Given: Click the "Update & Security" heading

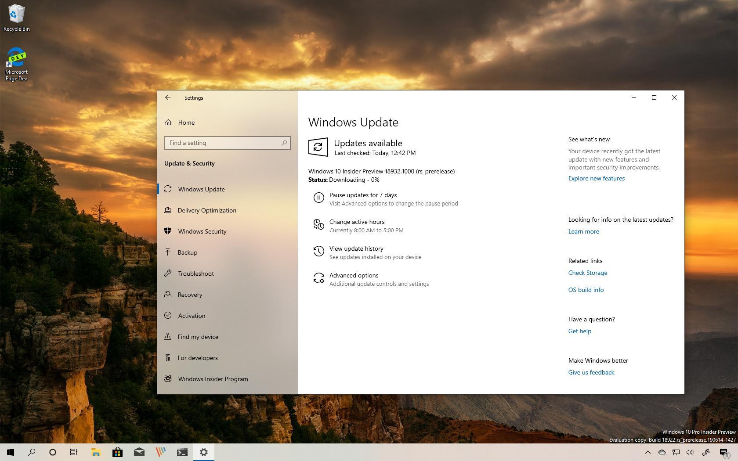Looking at the screenshot, I should (x=189, y=163).
